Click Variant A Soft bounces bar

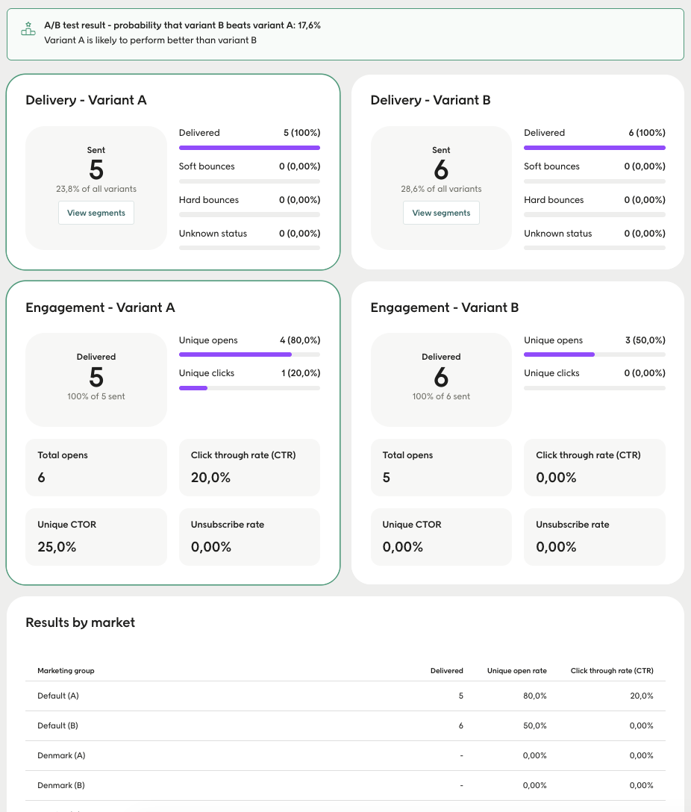pos(249,181)
